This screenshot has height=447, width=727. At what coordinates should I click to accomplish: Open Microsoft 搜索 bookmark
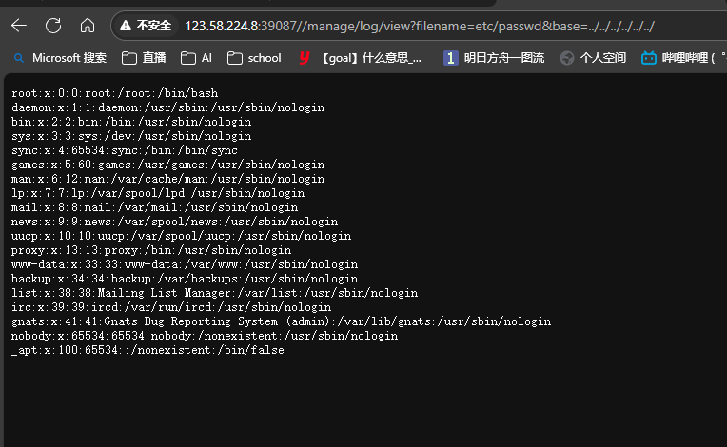point(60,58)
